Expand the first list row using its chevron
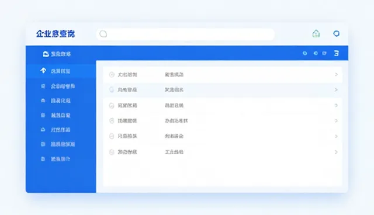 [x=336, y=75]
